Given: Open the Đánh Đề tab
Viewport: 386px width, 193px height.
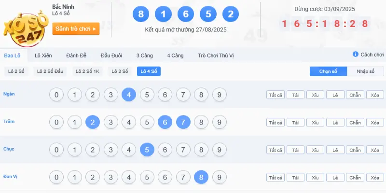Looking at the screenshot, I should tap(76, 55).
